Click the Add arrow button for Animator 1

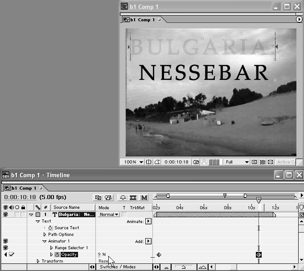point(148,241)
